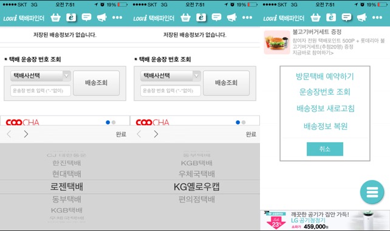This screenshot has height=231, width=390.
Task: Choose 배송정보 복원 menu option
Action: click(x=326, y=126)
